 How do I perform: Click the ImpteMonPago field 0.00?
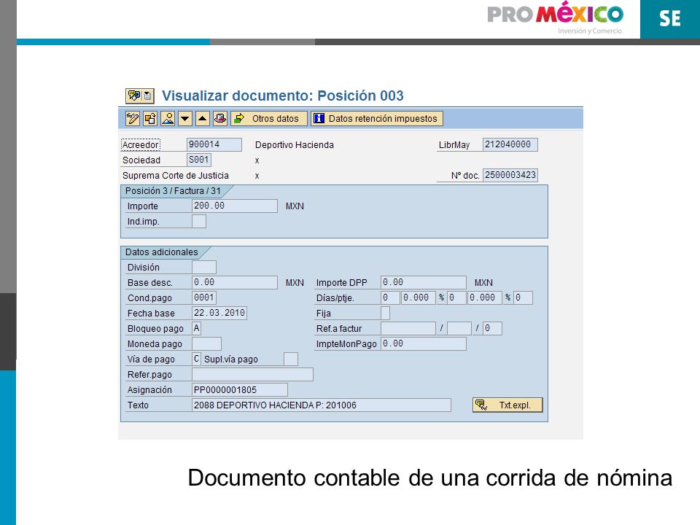coord(424,343)
